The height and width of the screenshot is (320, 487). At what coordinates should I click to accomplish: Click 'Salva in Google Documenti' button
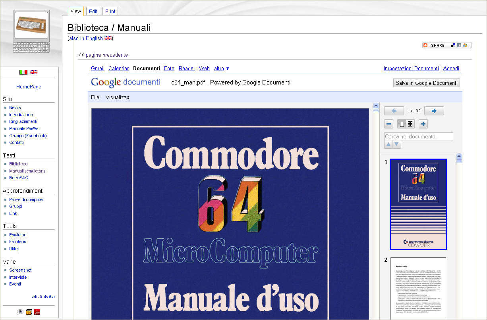click(x=426, y=83)
